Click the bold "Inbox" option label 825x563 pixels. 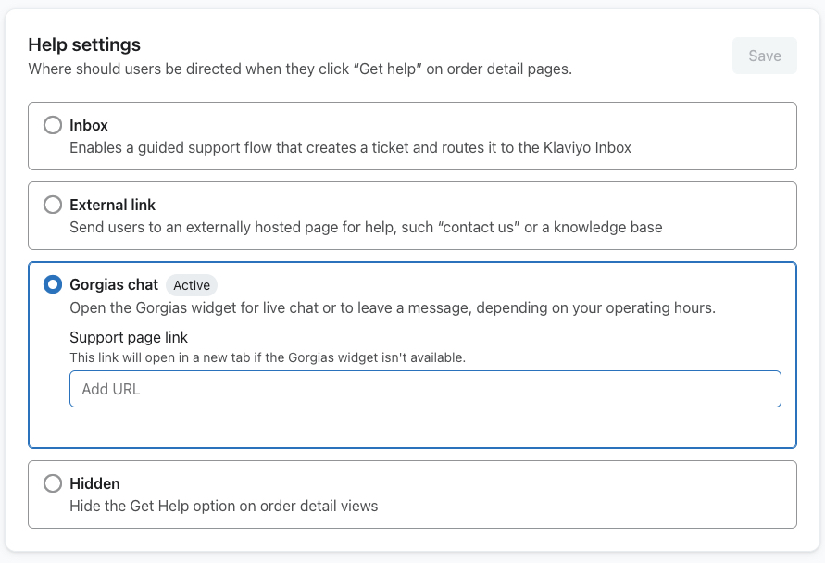pyautogui.click(x=89, y=125)
